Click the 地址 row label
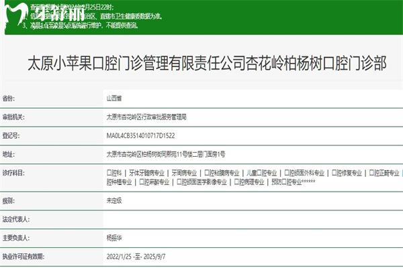Screen dimensions: 403x268 [x=9, y=154]
